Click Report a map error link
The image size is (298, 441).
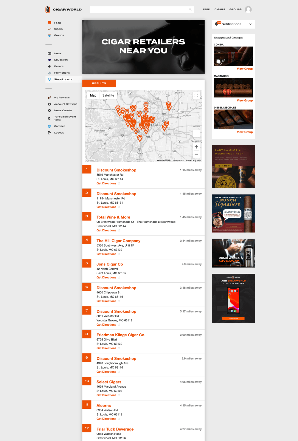(193, 161)
